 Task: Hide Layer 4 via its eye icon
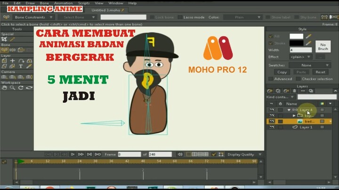click(x=272, y=110)
